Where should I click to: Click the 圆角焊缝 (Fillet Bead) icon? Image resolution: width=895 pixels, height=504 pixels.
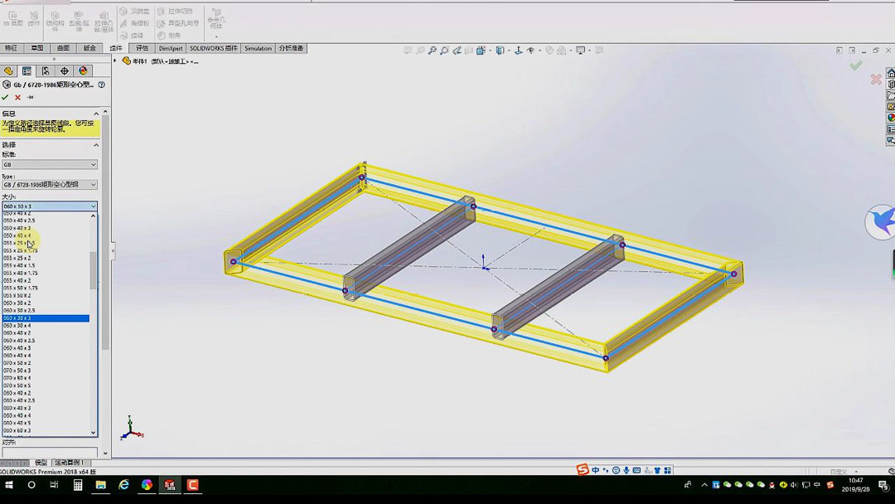coord(136,36)
